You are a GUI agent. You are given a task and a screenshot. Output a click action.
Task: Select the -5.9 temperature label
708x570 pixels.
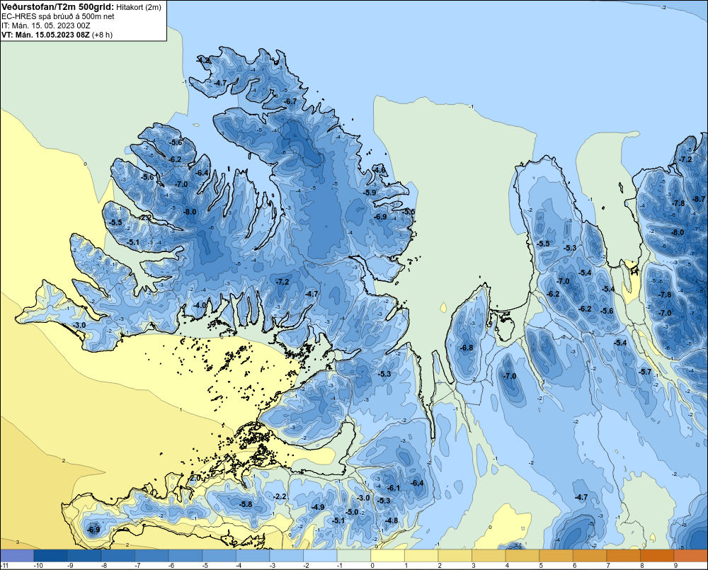click(x=370, y=193)
